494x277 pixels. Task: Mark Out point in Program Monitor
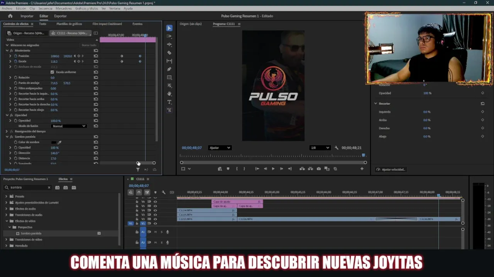[244, 169]
